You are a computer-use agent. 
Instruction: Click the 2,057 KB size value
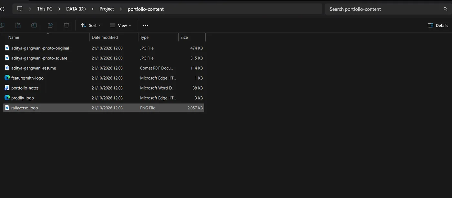coord(195,108)
